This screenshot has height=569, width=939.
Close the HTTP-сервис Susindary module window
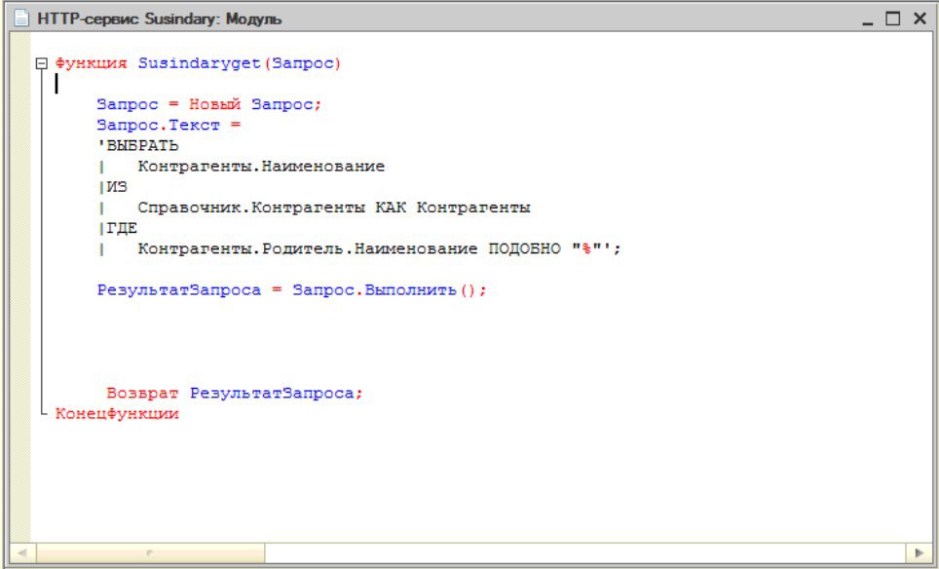pos(920,19)
